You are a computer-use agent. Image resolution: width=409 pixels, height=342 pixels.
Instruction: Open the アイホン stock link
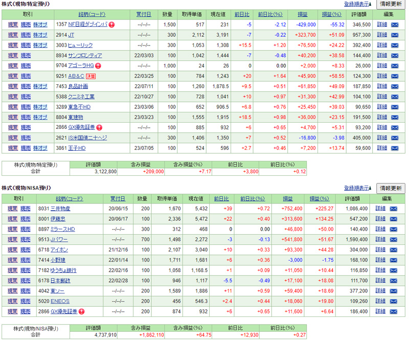coord(59,250)
